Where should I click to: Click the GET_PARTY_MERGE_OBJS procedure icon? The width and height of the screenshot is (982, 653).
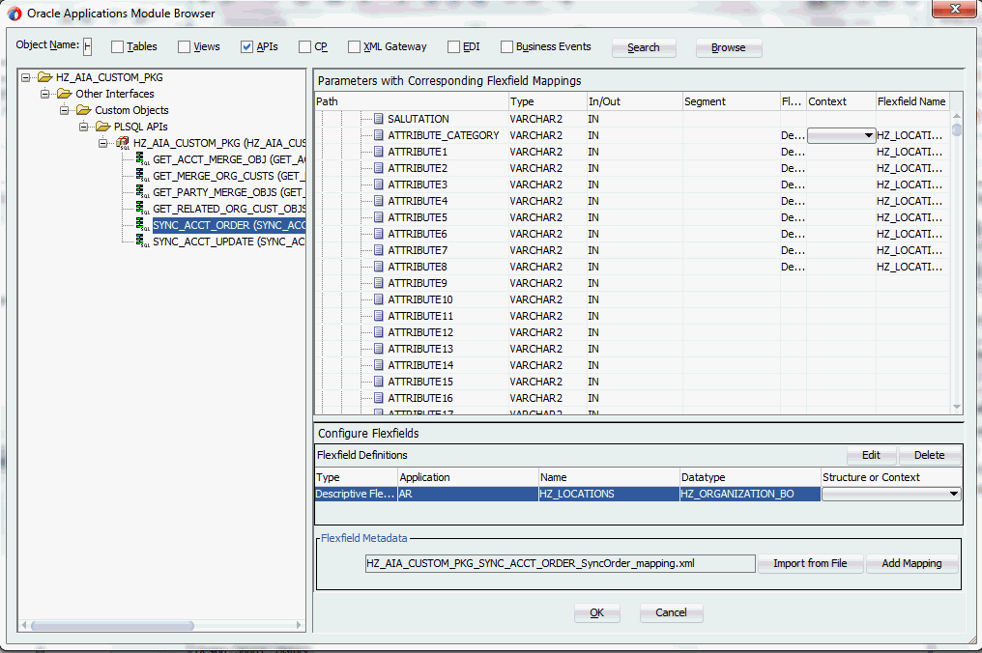[143, 192]
